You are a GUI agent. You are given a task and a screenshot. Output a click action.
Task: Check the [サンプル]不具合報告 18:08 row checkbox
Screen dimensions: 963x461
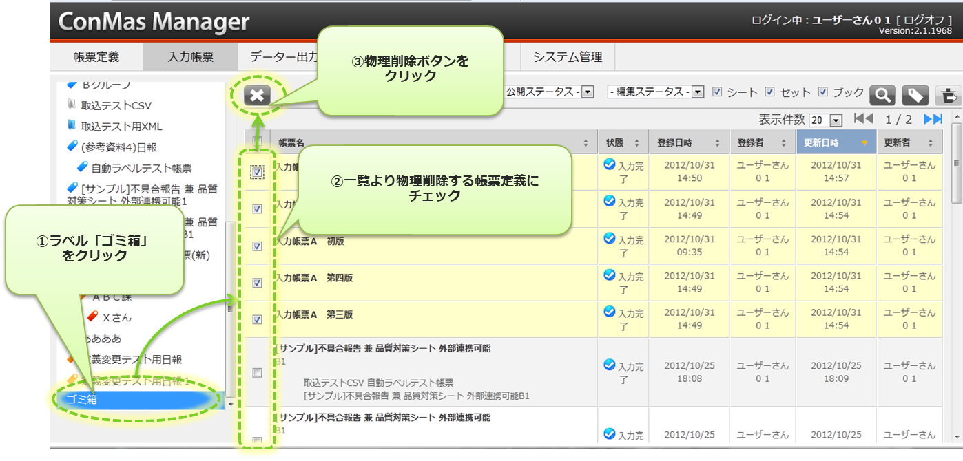[x=257, y=373]
